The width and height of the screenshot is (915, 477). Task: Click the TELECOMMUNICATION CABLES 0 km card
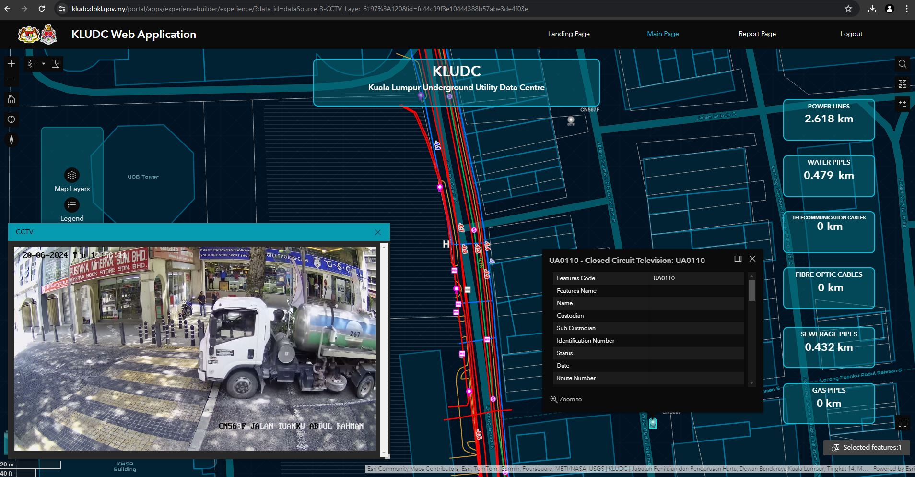click(x=829, y=232)
